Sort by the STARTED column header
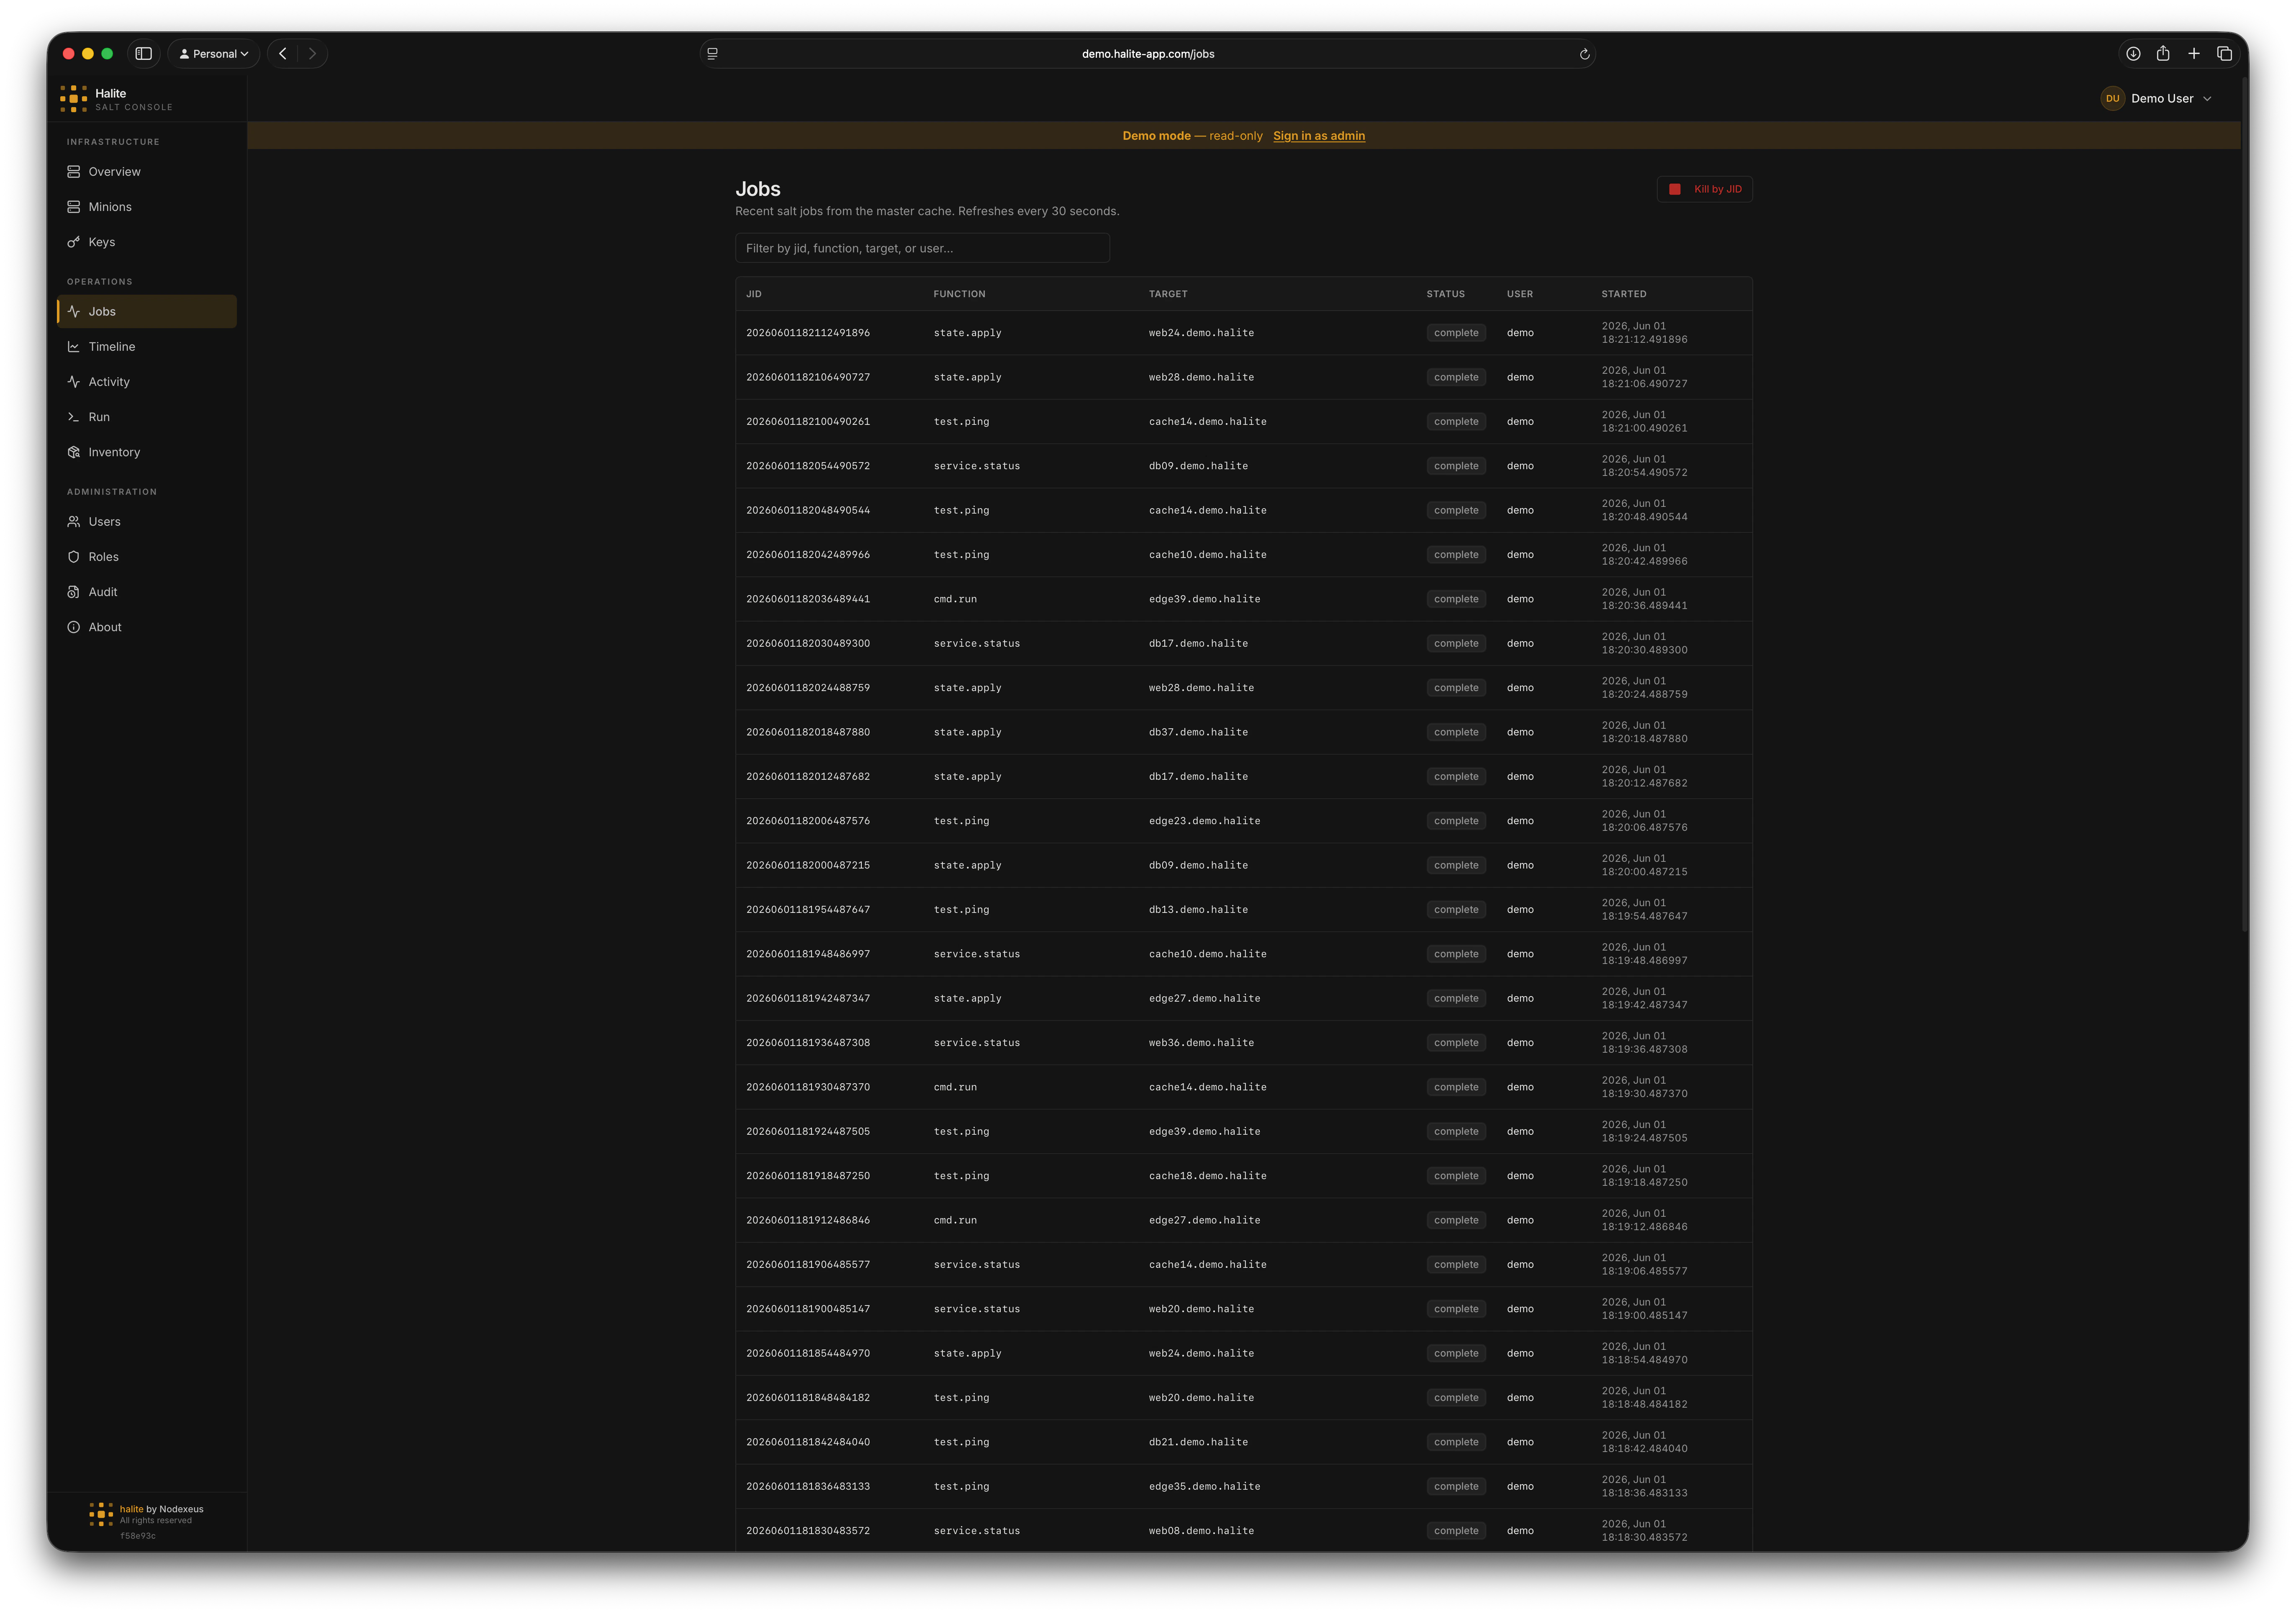 (x=1623, y=294)
